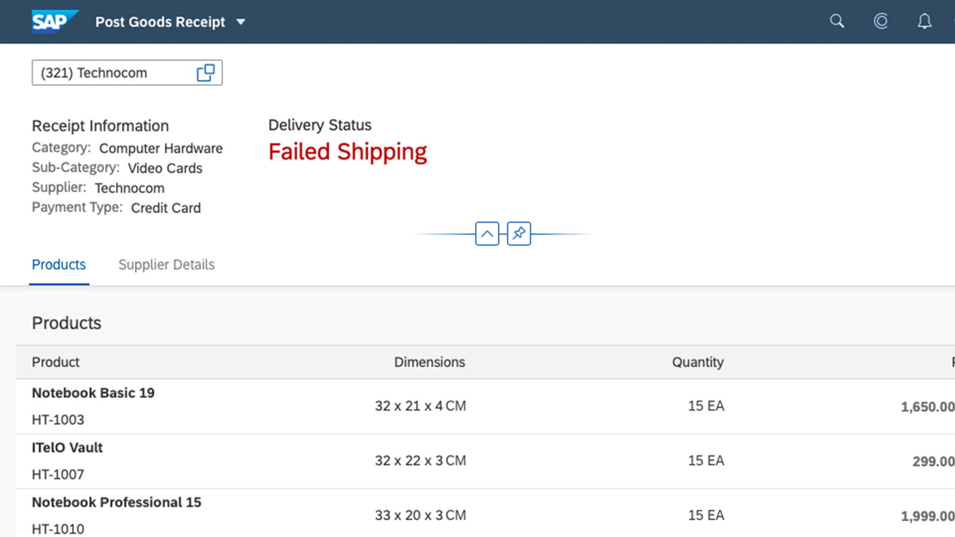955x537 pixels.
Task: Click the Failed Shipping status text
Action: [347, 152]
